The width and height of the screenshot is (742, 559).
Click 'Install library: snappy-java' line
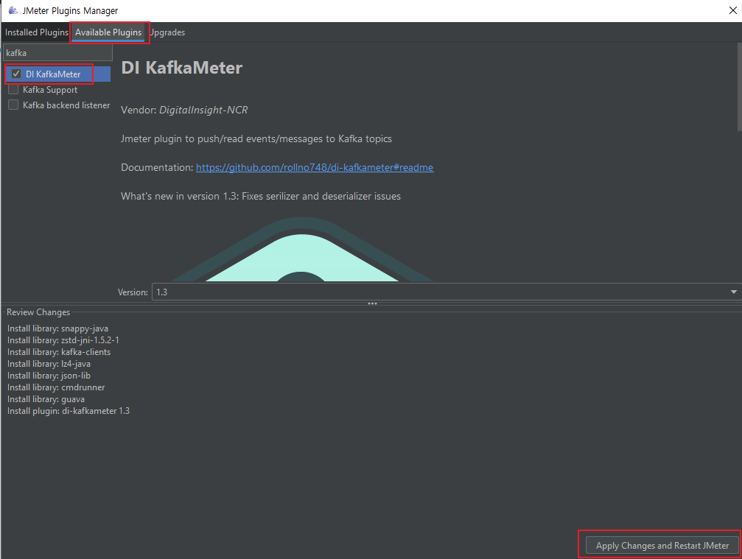tap(57, 328)
